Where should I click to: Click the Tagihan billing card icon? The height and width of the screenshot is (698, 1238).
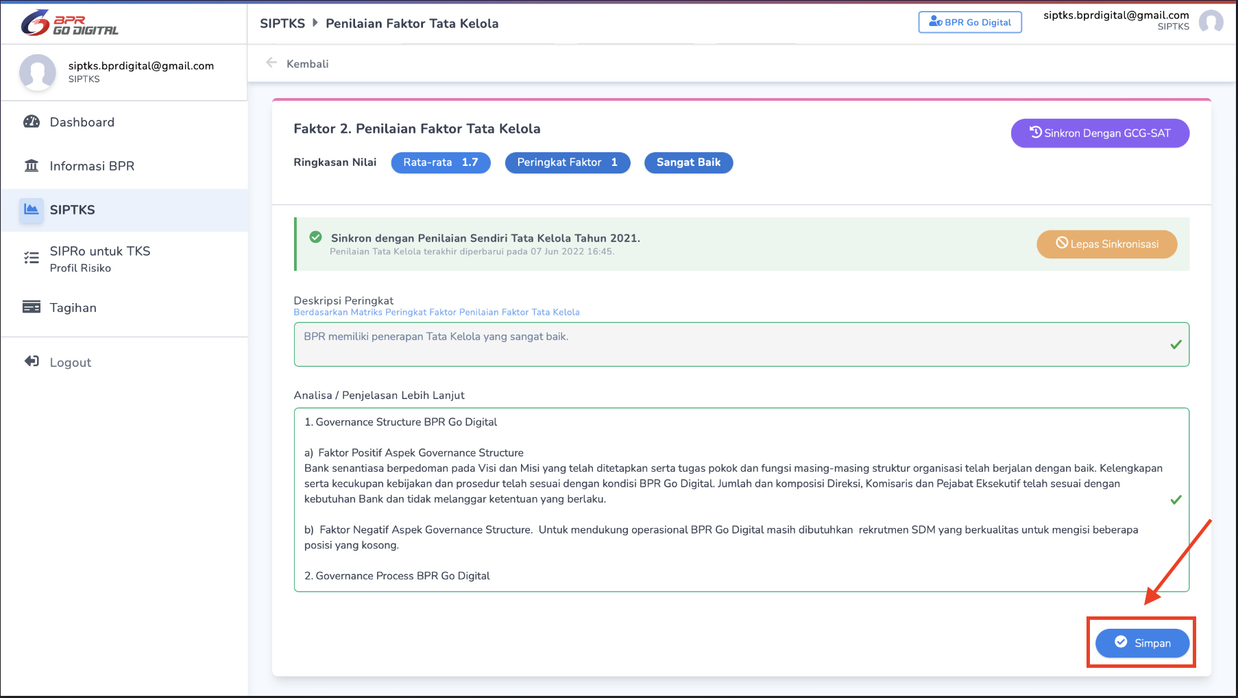tap(32, 307)
